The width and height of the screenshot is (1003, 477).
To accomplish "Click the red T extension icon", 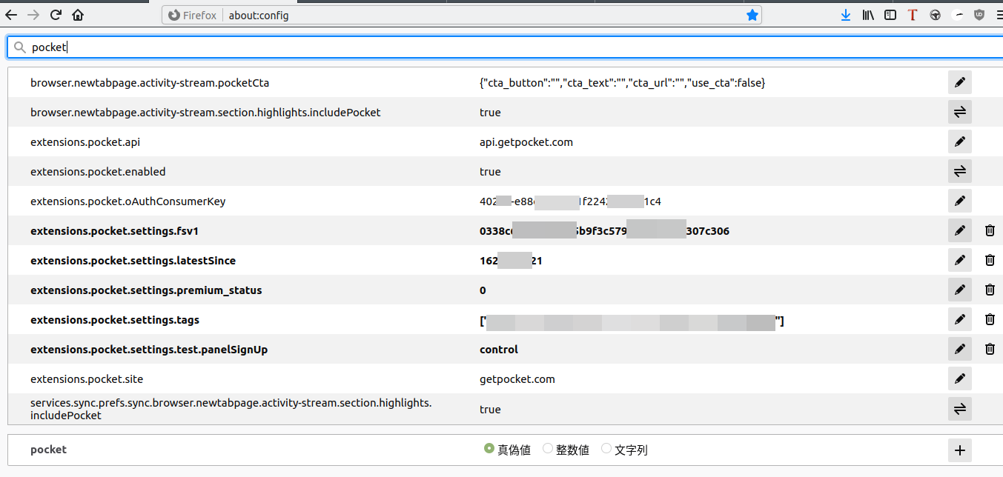I will click(x=913, y=15).
